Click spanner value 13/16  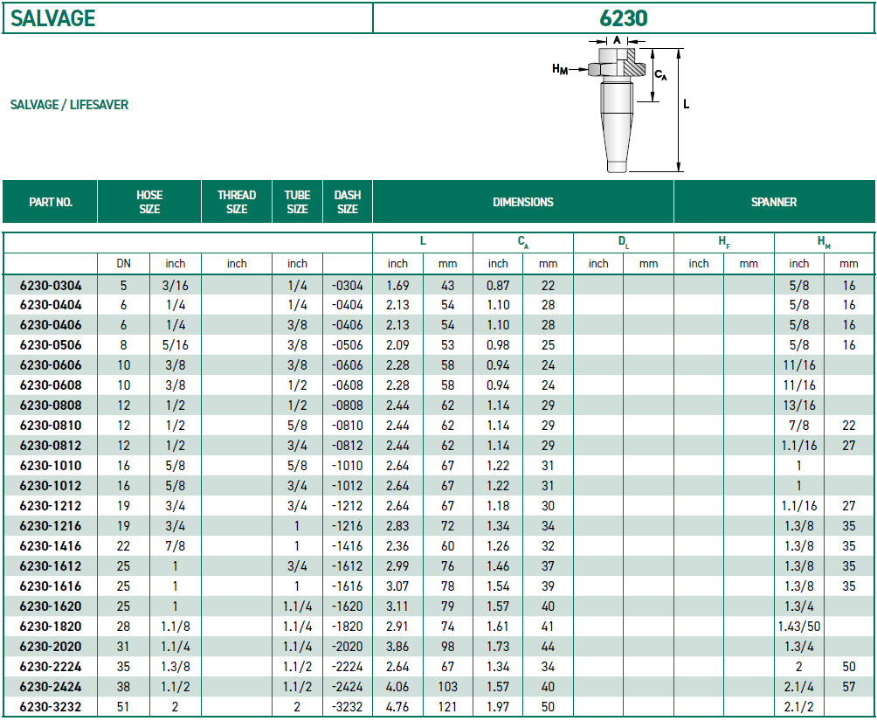[x=799, y=406]
